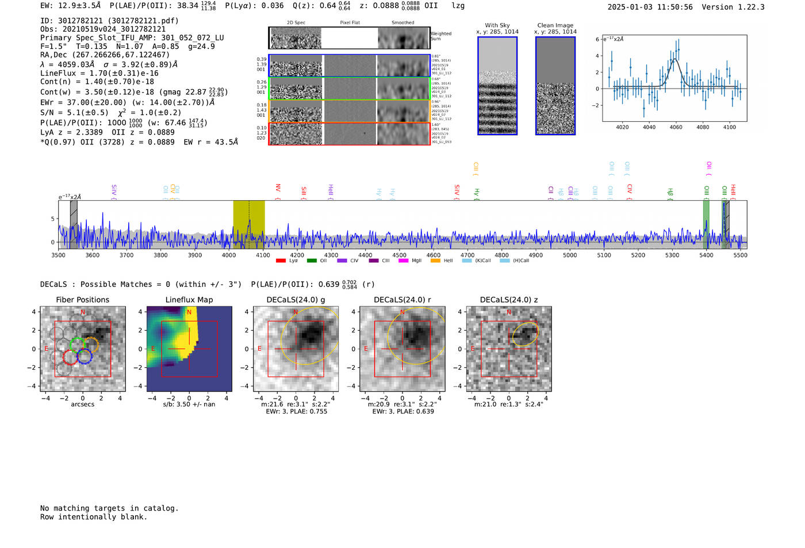The width and height of the screenshot is (805, 548).
Task: Click the orange CIII] line marker label
Action: (476, 169)
